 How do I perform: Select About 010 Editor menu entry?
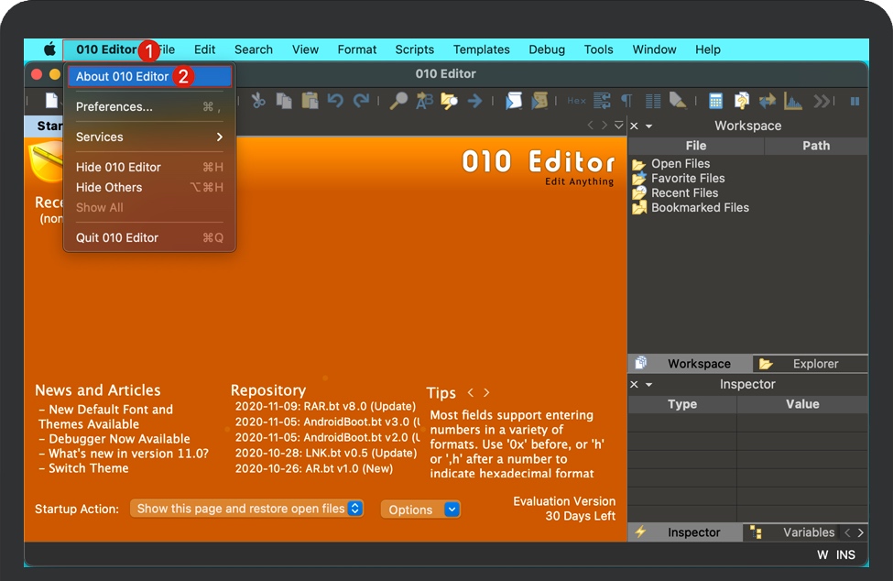[x=149, y=76]
